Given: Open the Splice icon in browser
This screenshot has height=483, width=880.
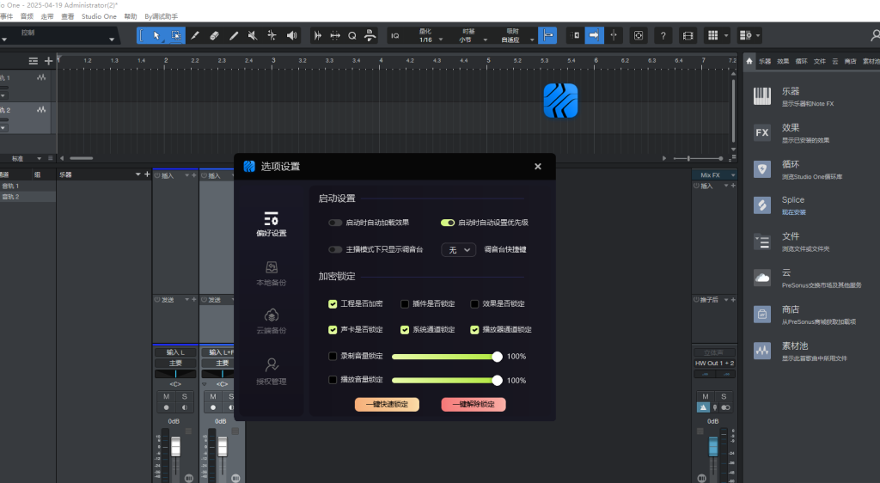Looking at the screenshot, I should tap(761, 205).
